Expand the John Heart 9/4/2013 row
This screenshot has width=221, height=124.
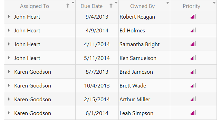(9, 17)
